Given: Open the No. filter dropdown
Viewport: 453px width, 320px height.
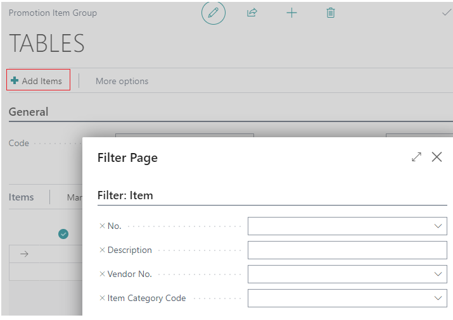Looking at the screenshot, I should (x=438, y=226).
